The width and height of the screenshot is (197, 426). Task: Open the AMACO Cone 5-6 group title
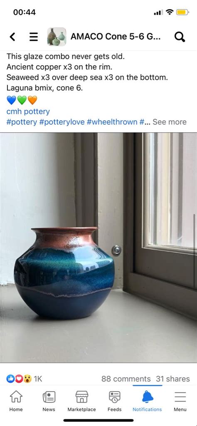tap(116, 37)
